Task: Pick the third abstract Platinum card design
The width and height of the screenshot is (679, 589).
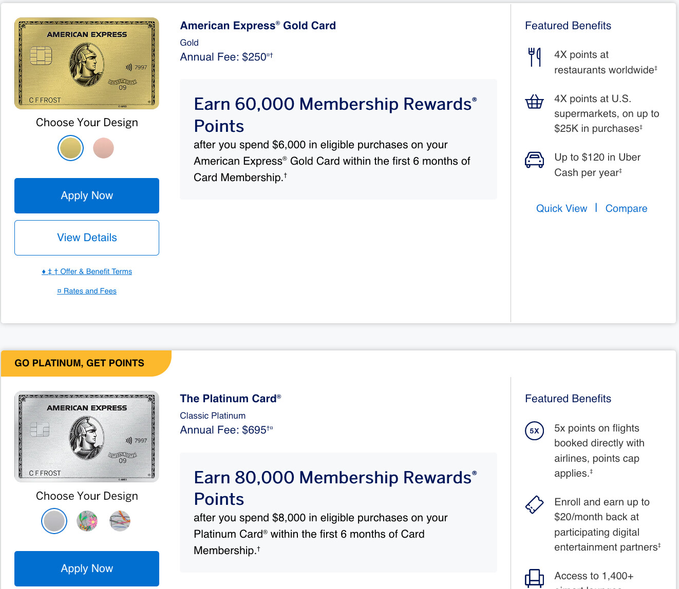Action: click(120, 521)
